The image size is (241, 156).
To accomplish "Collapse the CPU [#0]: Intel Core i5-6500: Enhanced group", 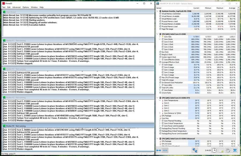I will tap(157, 139).
